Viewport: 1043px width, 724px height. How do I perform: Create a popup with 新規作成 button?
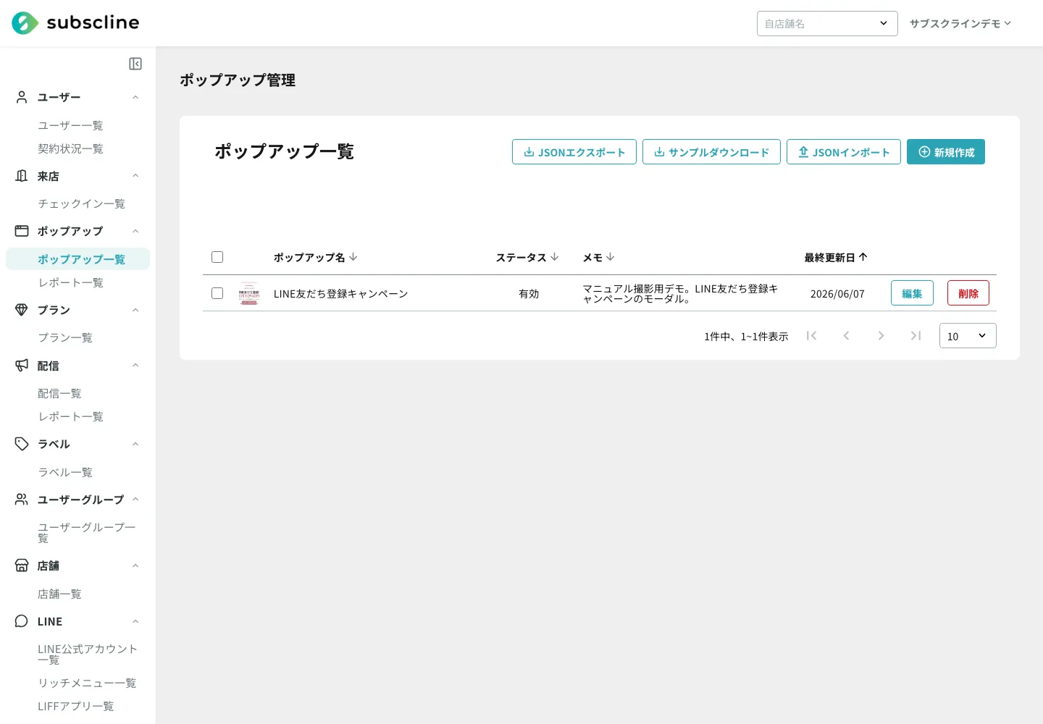point(946,152)
